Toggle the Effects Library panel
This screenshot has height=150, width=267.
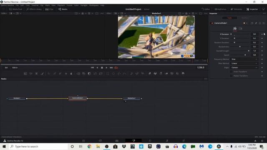(x=34, y=9)
